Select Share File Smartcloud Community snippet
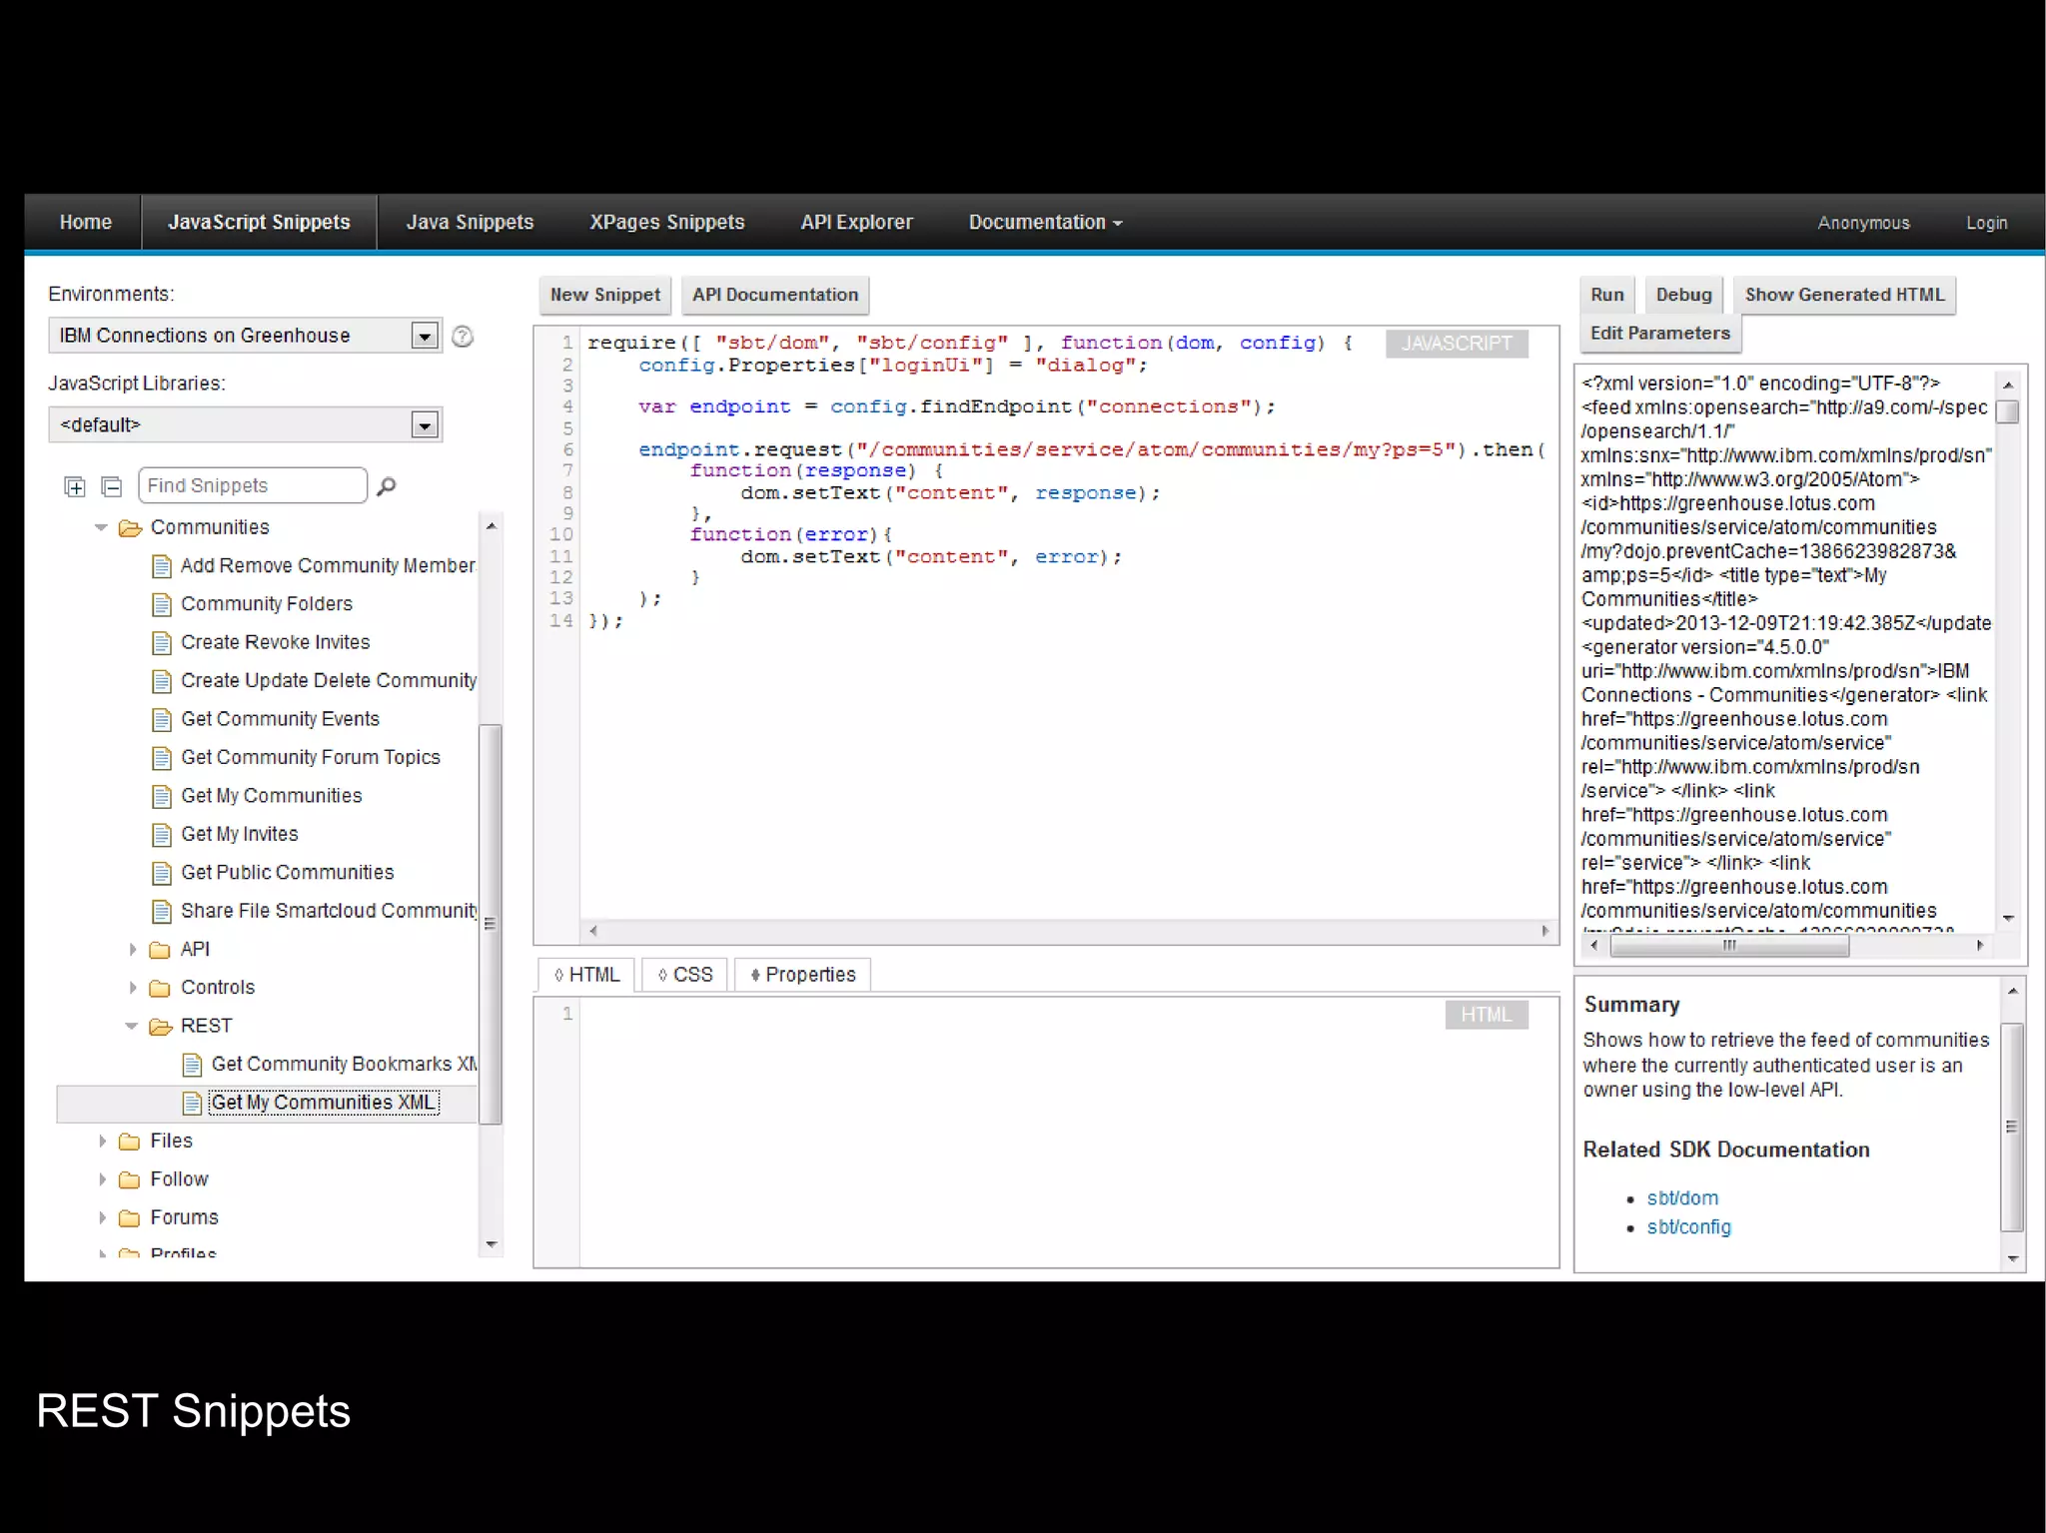Screen dimensions: 2046x1533 tap(329, 912)
